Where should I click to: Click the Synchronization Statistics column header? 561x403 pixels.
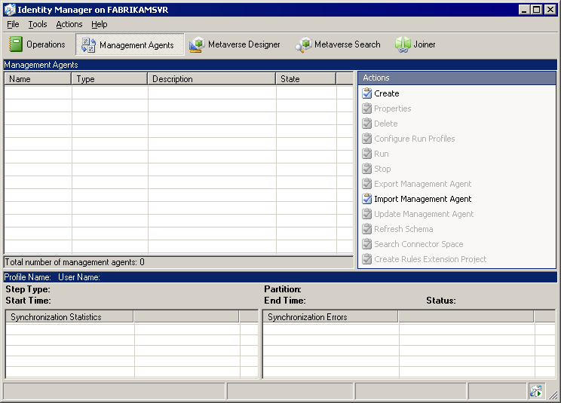coord(69,316)
